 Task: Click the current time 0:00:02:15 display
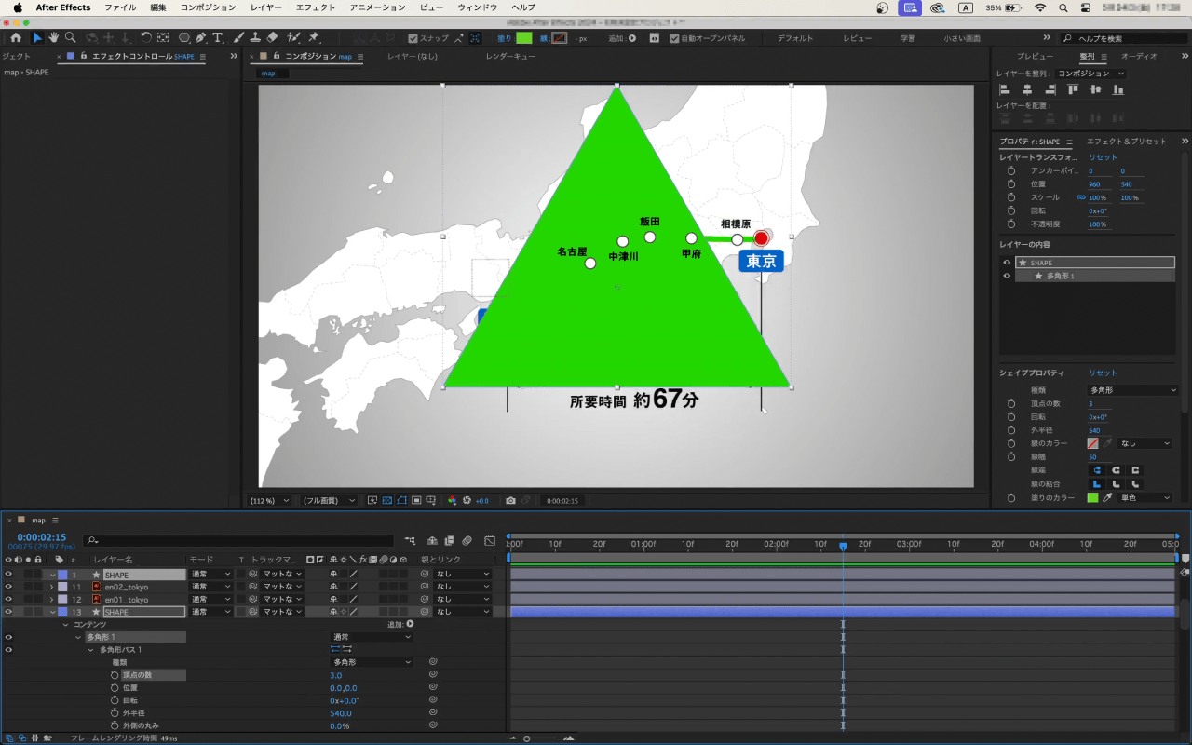[x=42, y=537]
